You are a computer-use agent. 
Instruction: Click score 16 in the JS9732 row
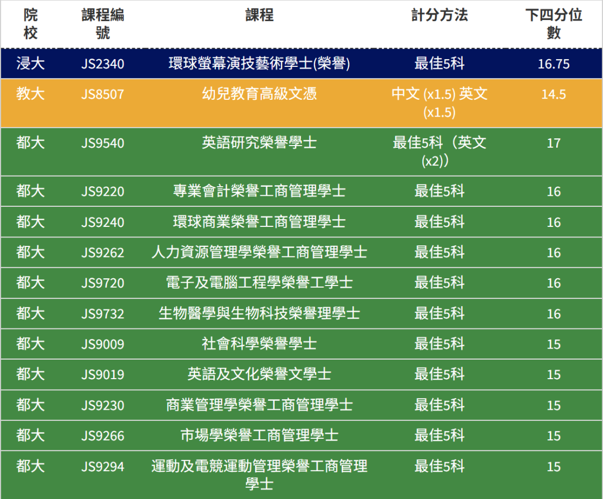(x=554, y=314)
